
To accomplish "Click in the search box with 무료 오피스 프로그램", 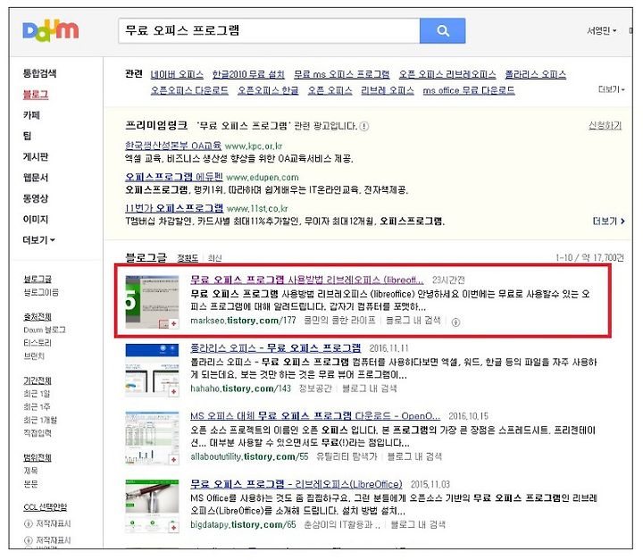I will click(x=269, y=30).
